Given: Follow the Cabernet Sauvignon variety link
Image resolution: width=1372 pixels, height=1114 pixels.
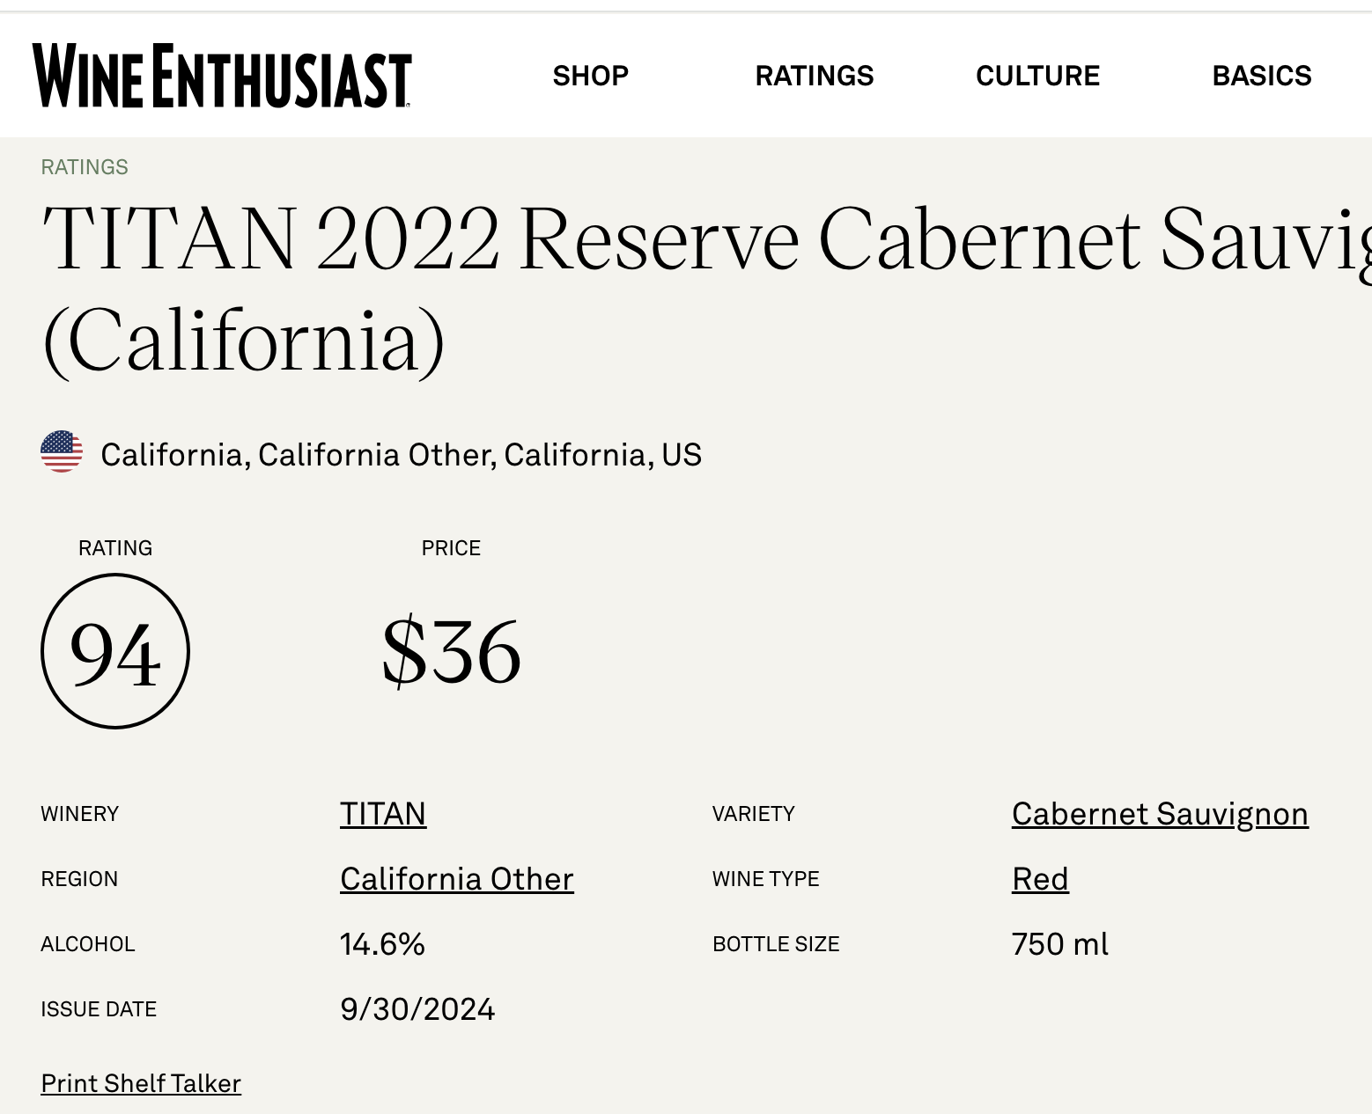Looking at the screenshot, I should point(1159,814).
